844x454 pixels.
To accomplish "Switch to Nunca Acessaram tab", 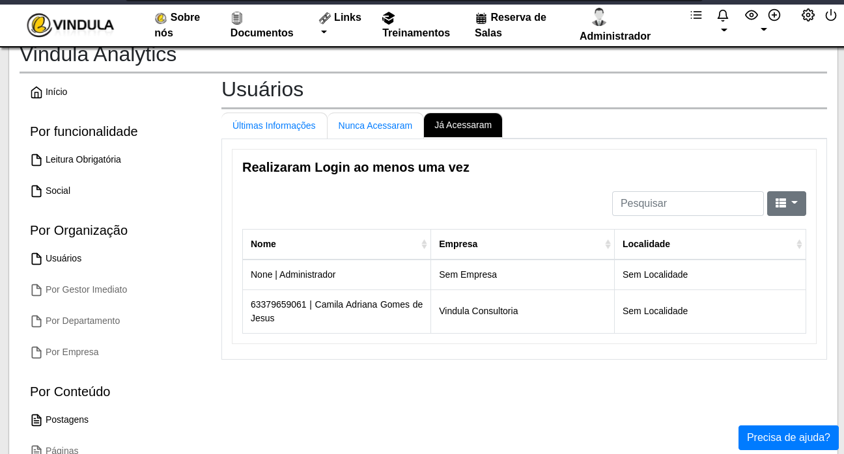I will [375, 126].
